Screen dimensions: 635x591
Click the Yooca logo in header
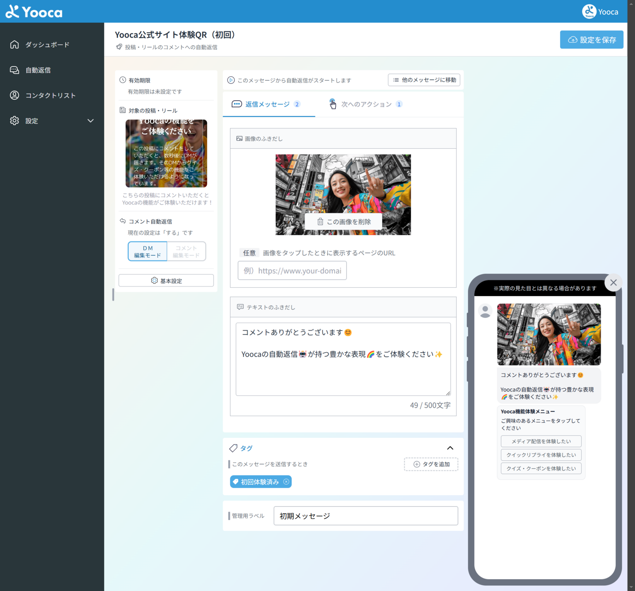pos(34,11)
